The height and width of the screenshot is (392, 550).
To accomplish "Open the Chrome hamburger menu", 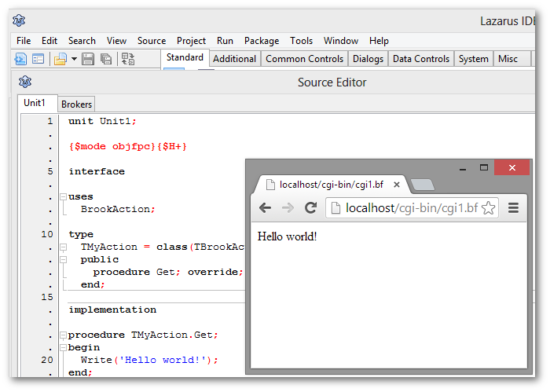I will click(x=514, y=208).
